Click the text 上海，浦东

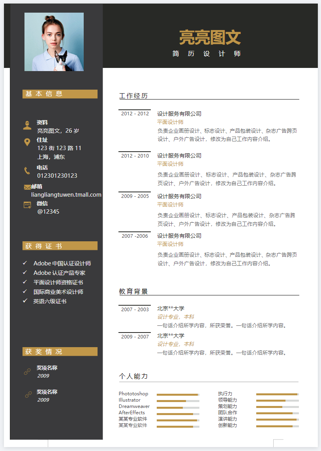point(51,157)
